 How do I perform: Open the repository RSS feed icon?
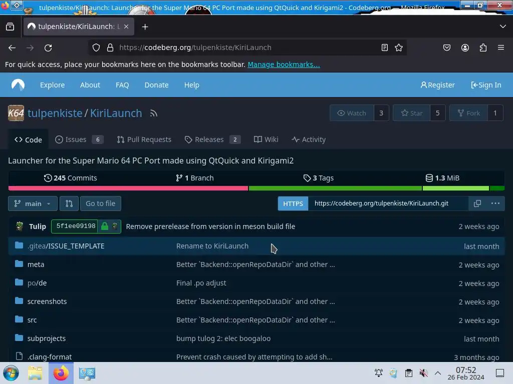click(153, 113)
